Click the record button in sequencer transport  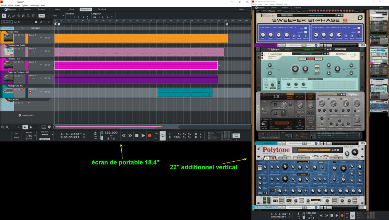(x=149, y=135)
